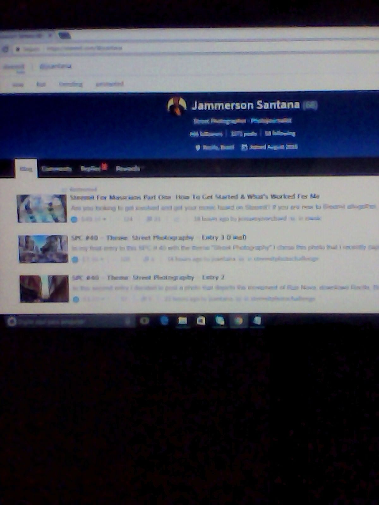Launch Microsoft Edge from taskbar
This screenshot has width=379, height=505.
(164, 321)
